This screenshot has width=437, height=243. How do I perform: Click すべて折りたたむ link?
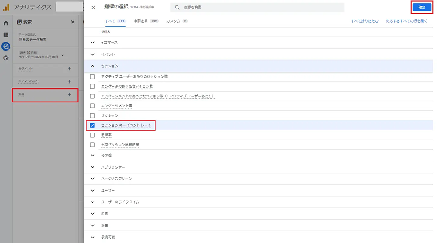364,21
